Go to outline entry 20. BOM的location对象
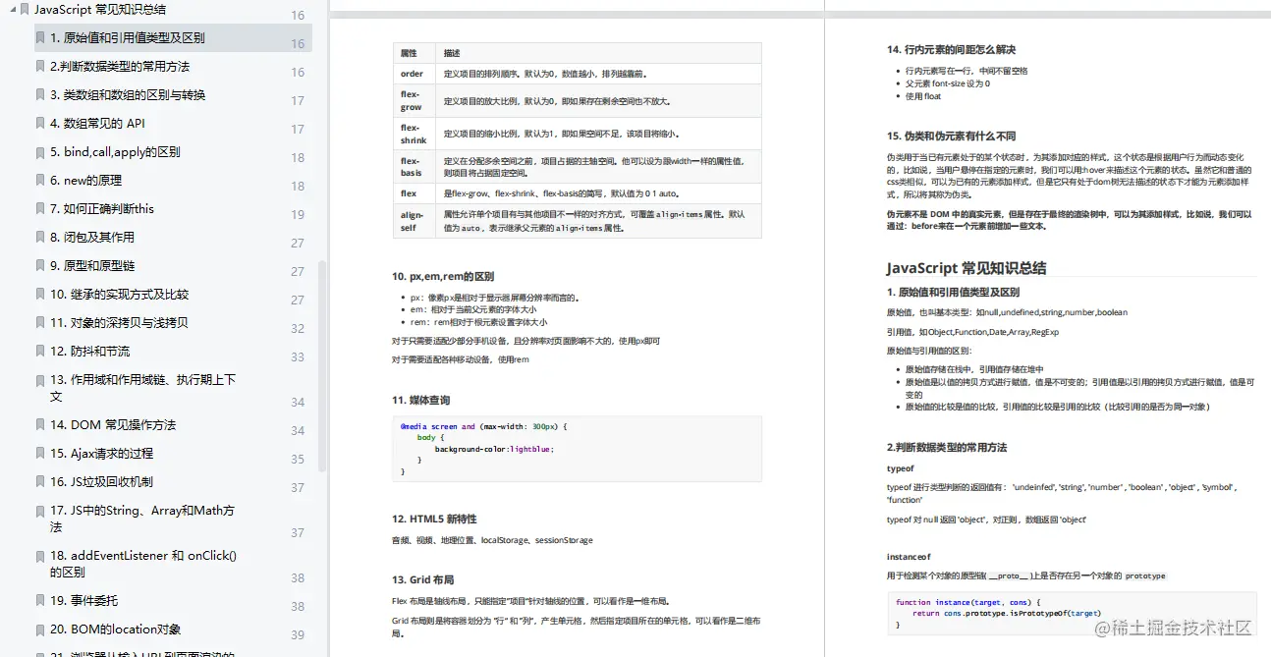Screen dimensions: 1271x657 point(115,629)
